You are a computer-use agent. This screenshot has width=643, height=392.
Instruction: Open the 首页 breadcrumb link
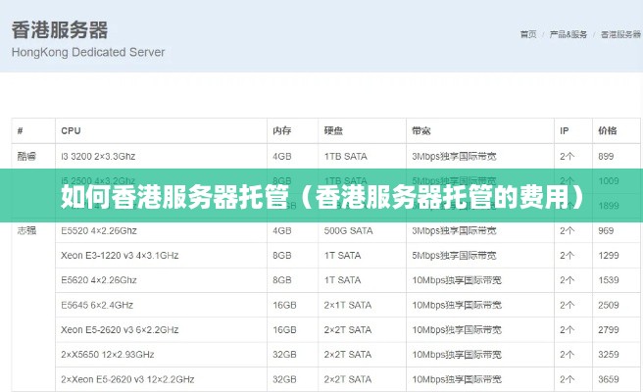click(528, 34)
